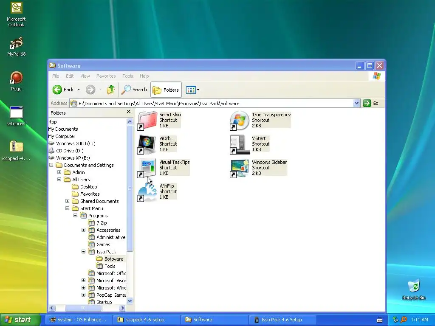Go up one folder level

click(111, 90)
